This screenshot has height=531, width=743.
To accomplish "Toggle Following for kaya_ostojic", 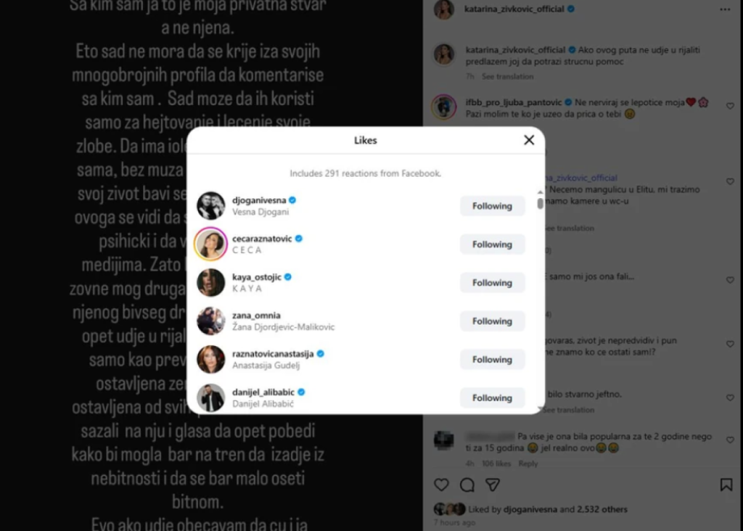I will (x=493, y=283).
